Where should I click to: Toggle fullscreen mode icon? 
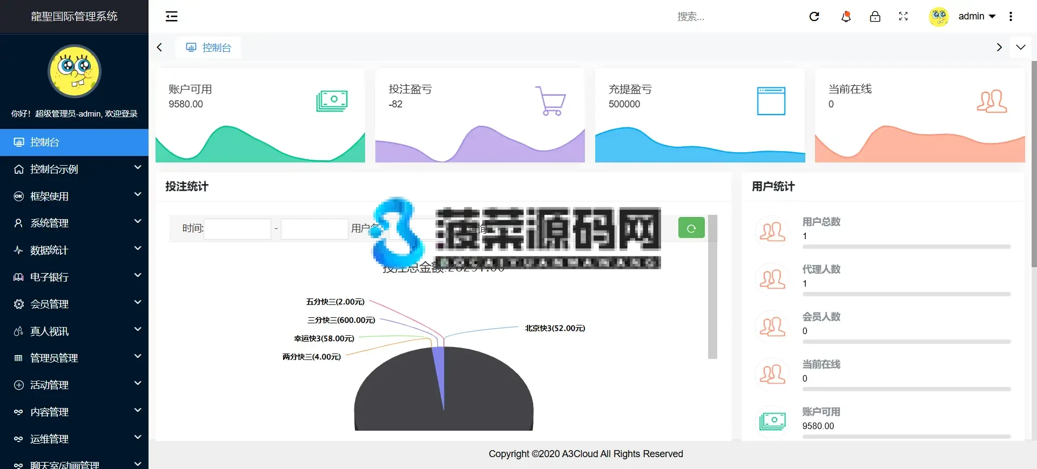click(903, 16)
